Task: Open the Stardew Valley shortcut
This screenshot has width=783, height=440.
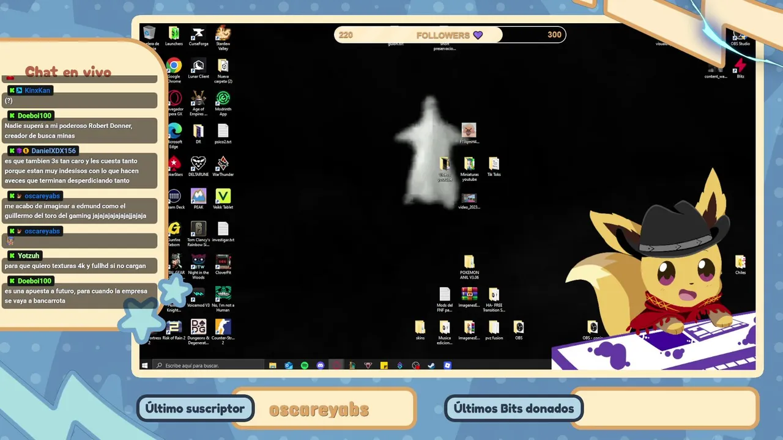Action: click(x=223, y=37)
